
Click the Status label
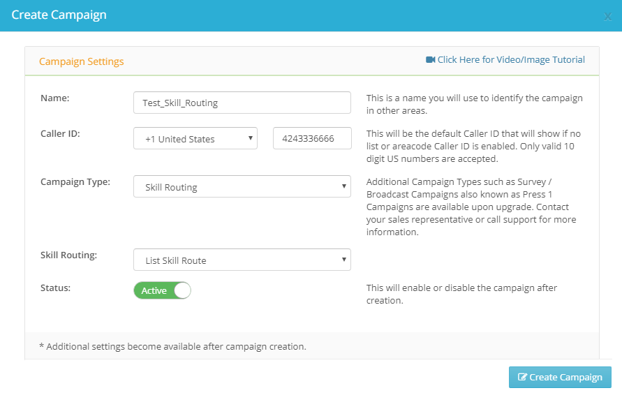(56, 288)
